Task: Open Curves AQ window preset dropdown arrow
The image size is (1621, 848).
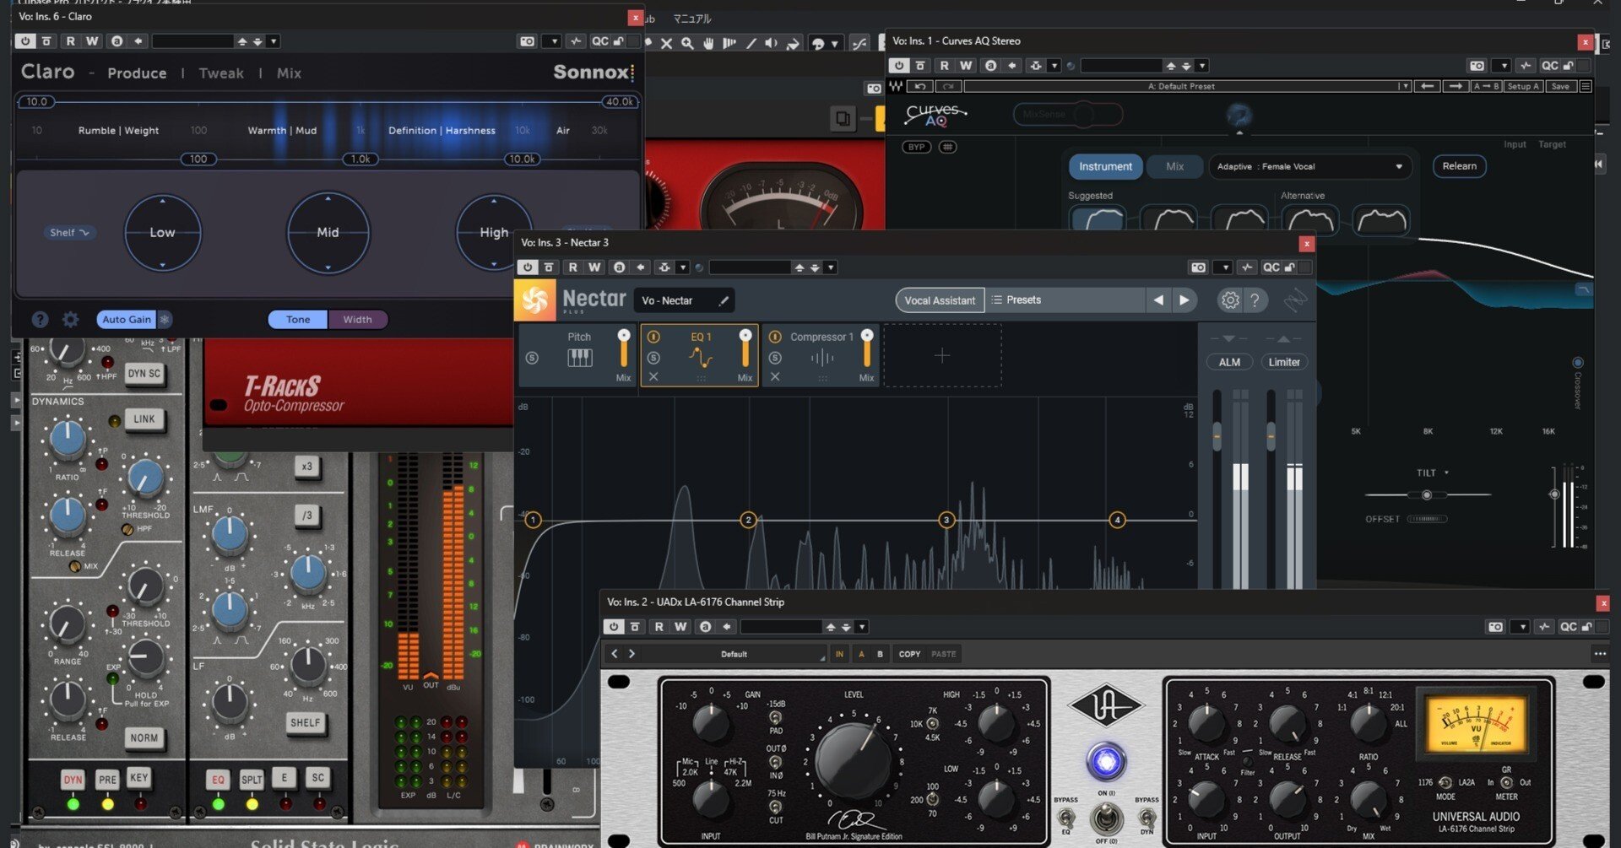Action: (1202, 65)
